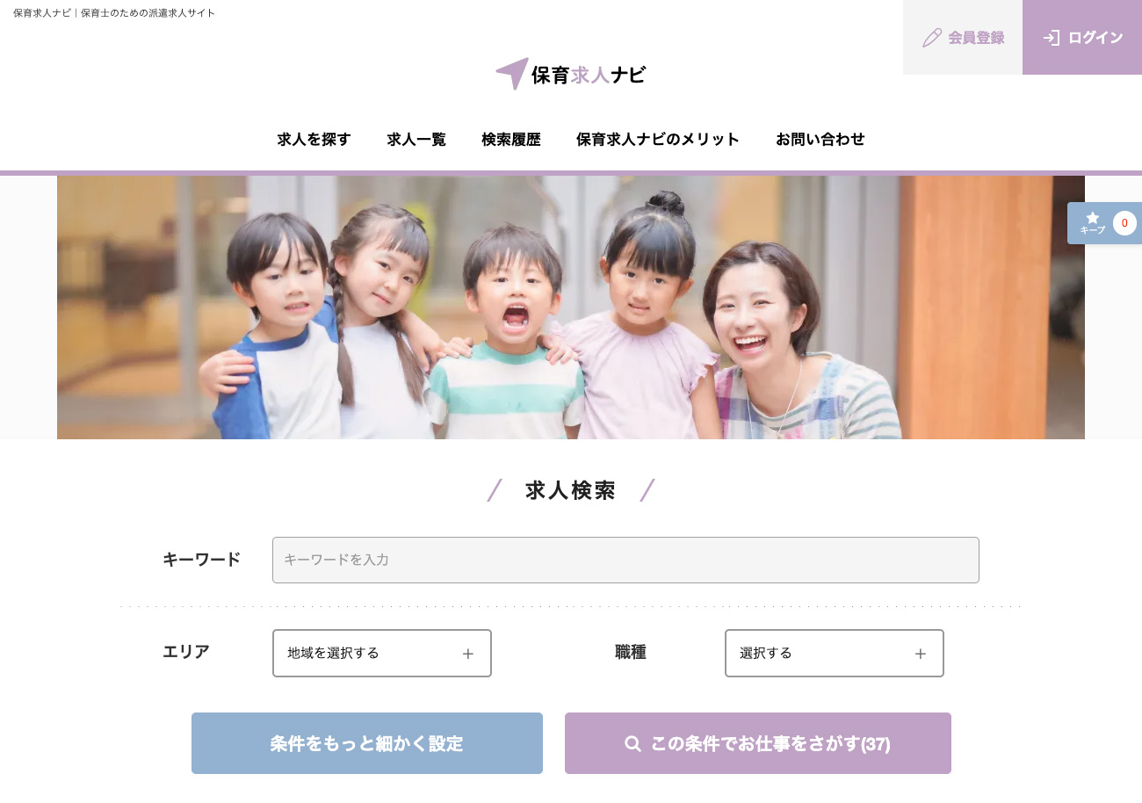Click the magnifier icon in search button
1142x803 pixels.
[632, 744]
